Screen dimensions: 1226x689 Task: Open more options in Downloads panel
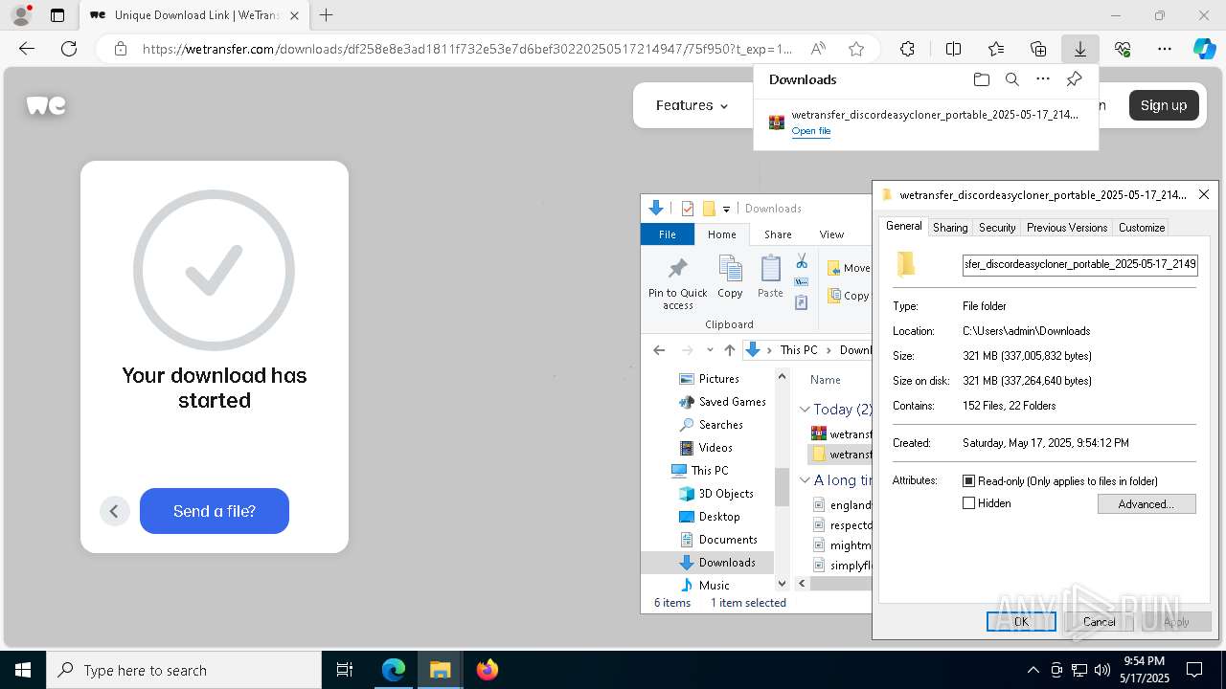click(1043, 79)
